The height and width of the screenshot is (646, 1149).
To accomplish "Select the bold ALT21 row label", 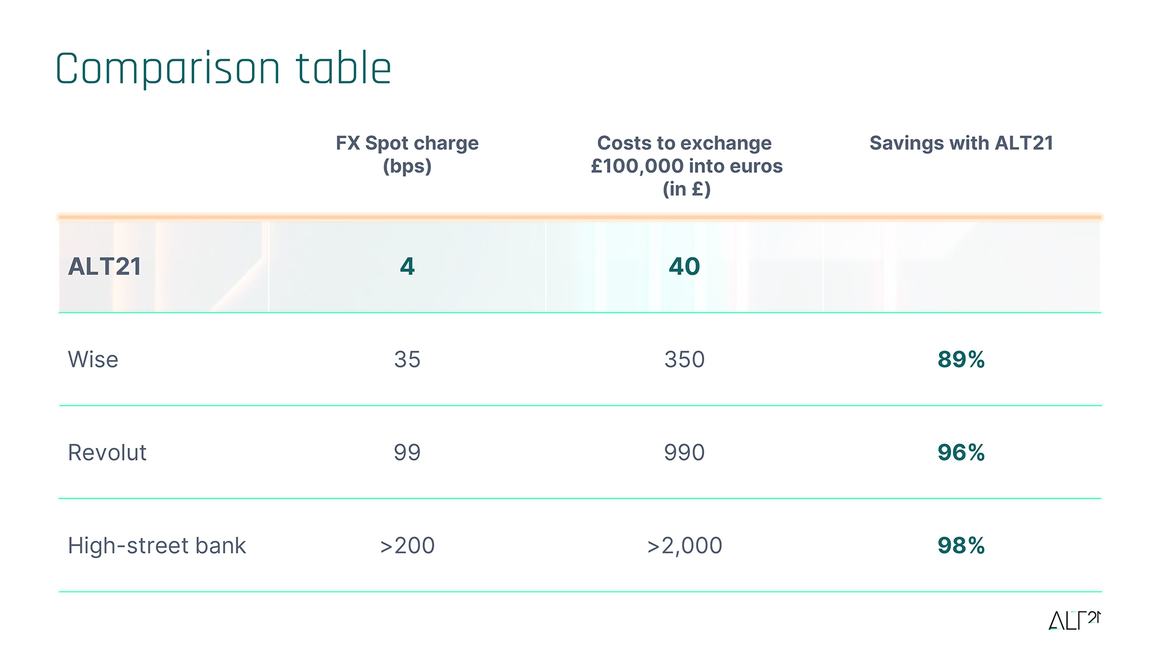I will (105, 266).
